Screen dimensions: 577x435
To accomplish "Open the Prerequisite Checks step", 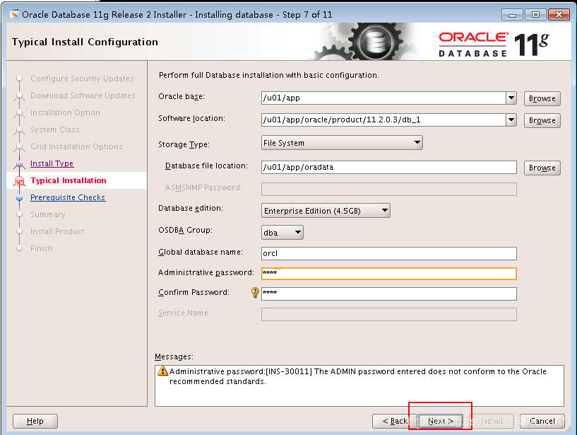I will click(x=68, y=197).
